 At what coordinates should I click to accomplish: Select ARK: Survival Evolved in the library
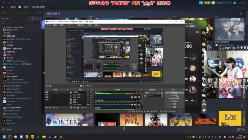[x=15, y=80]
